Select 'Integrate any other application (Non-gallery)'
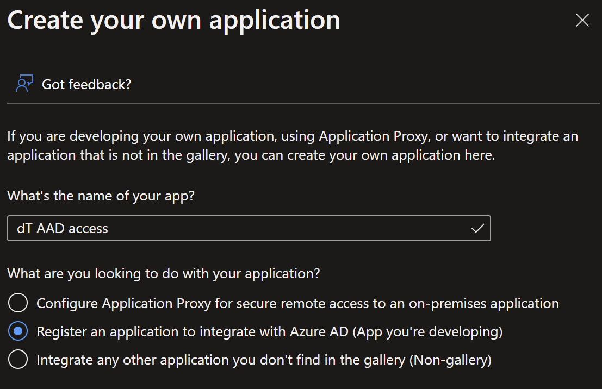 pos(18,359)
